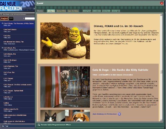Collapse the Suchen und einschränken section
Image resolution: width=166 pixels, height=129 pixels.
click(x=1, y=14)
